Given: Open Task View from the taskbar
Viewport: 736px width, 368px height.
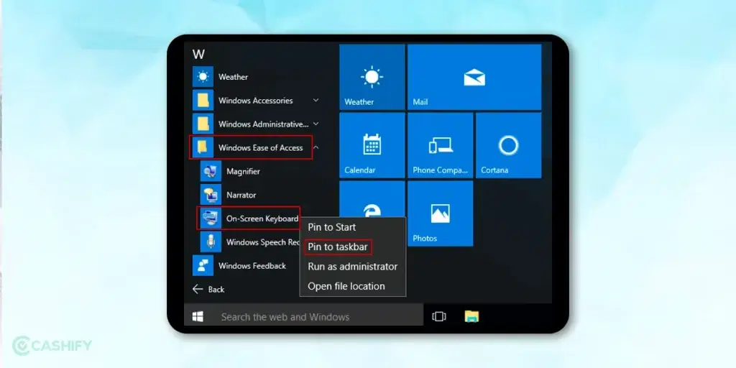Looking at the screenshot, I should tap(439, 317).
